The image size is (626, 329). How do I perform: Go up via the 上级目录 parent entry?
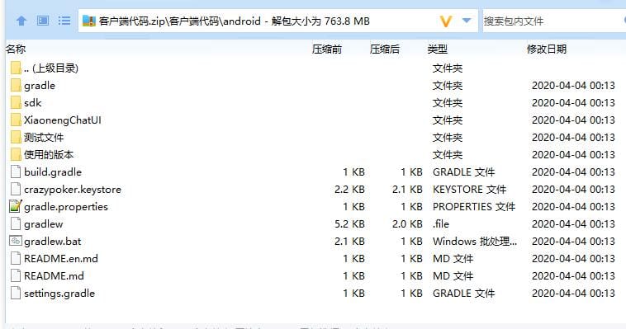pos(50,68)
